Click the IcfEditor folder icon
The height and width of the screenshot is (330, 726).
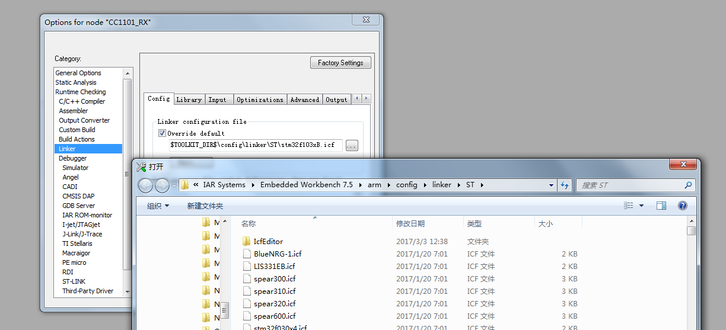[x=247, y=241]
